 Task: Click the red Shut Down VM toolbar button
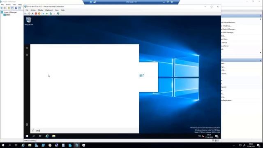tap(36, 14)
